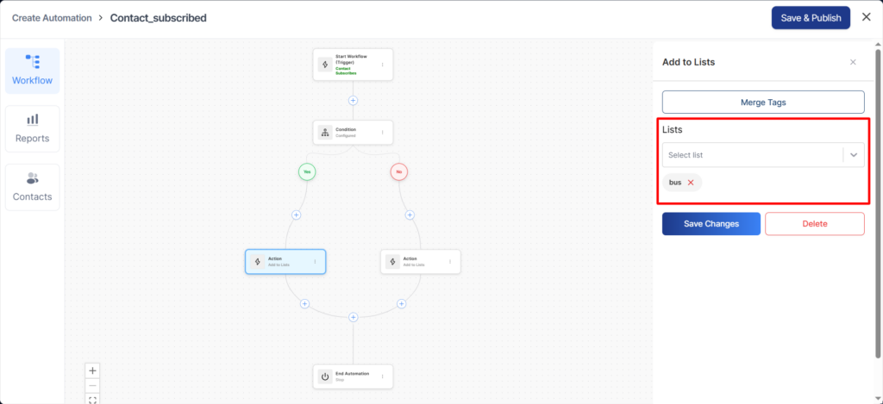Add a step below Start Workflow trigger
Viewport: 883px width, 404px height.
click(353, 101)
